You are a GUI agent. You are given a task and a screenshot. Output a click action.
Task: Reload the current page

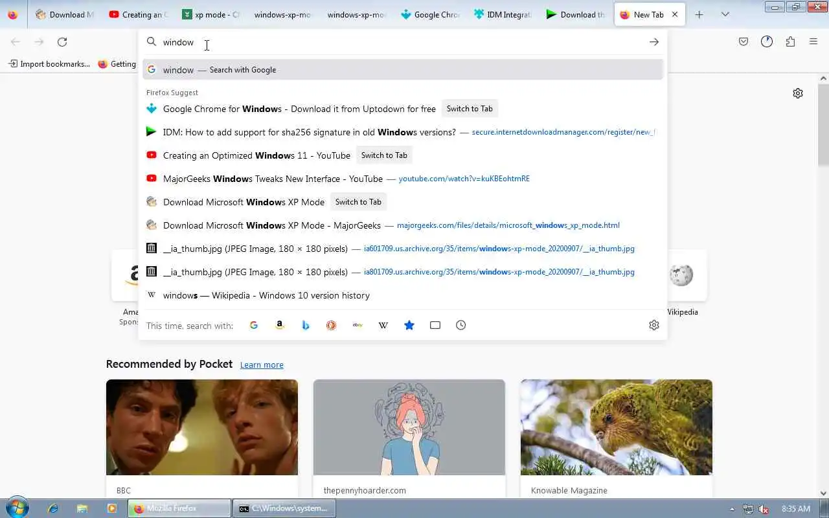tap(62, 42)
